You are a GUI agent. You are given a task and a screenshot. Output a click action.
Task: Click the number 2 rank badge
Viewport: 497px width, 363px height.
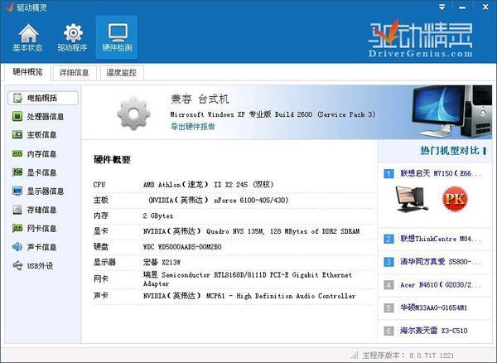coord(388,239)
